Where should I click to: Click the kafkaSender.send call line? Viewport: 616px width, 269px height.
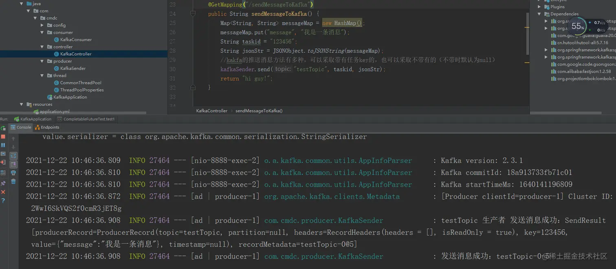(x=303, y=69)
